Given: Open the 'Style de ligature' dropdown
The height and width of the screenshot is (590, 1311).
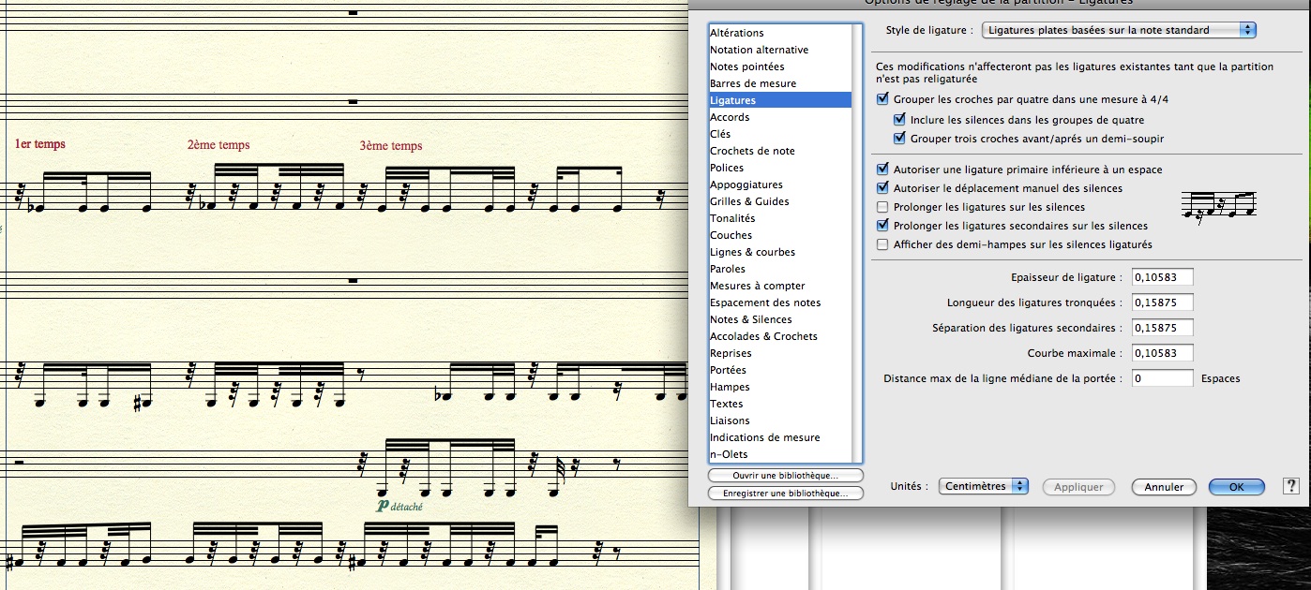Looking at the screenshot, I should pyautogui.click(x=1119, y=30).
